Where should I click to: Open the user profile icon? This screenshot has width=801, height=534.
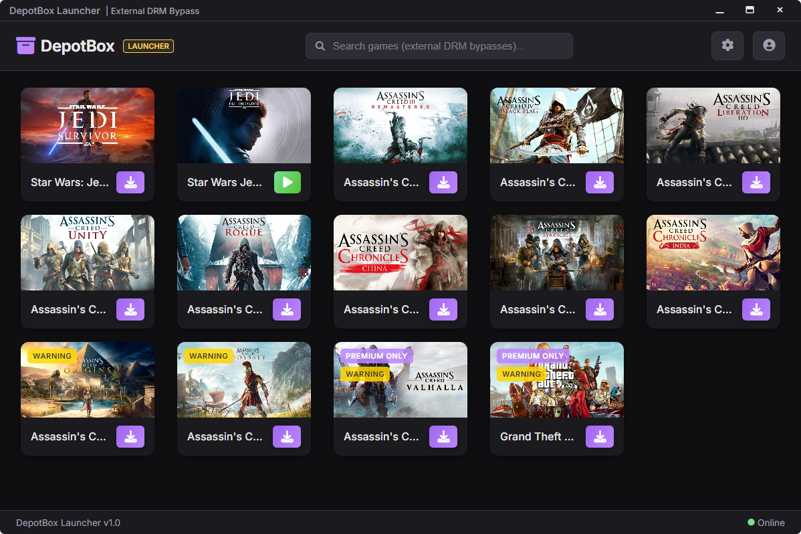769,46
